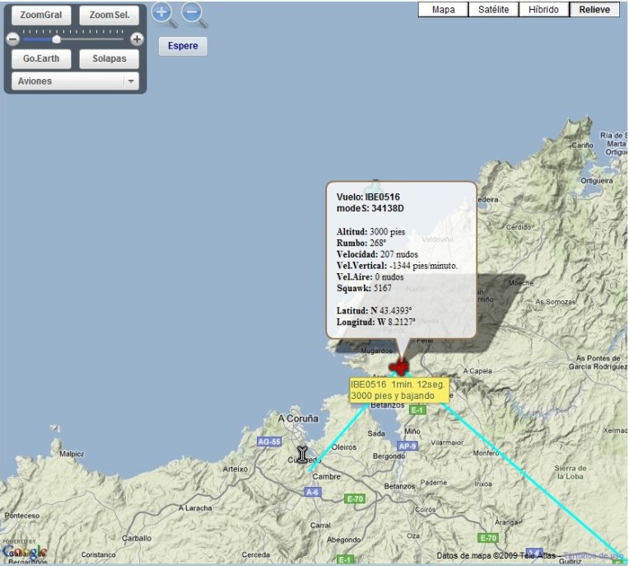
Task: Click the ZoomGral button
Action: [x=41, y=16]
